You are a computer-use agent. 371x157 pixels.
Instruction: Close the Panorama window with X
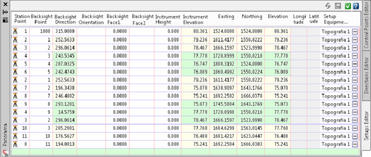(5, 4)
